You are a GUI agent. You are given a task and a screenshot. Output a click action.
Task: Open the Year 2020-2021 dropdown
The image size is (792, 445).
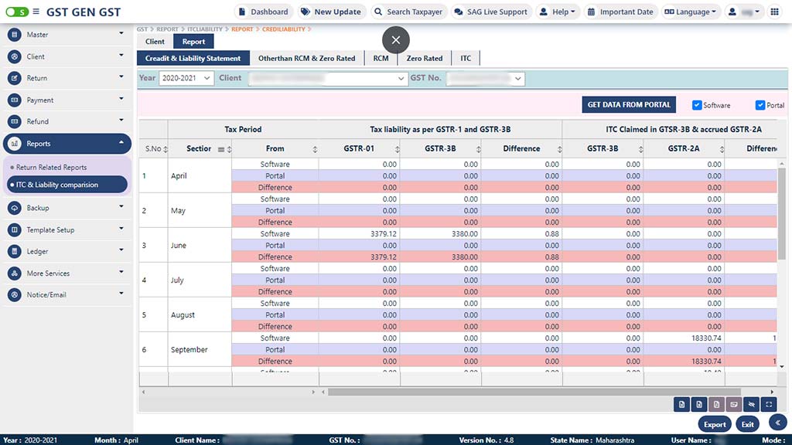186,78
